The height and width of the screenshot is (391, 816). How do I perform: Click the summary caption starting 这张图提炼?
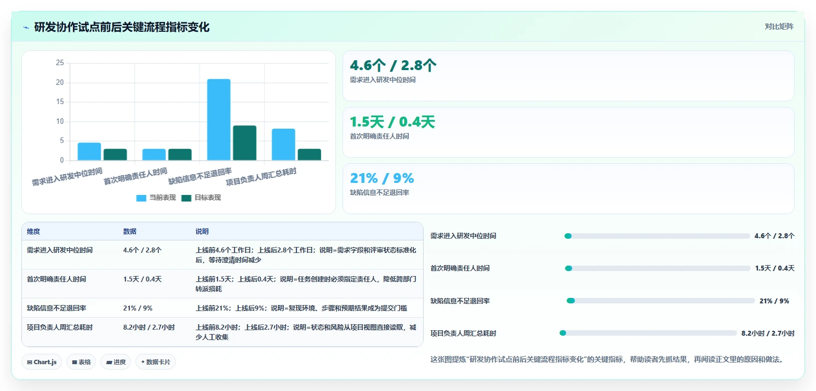(607, 360)
